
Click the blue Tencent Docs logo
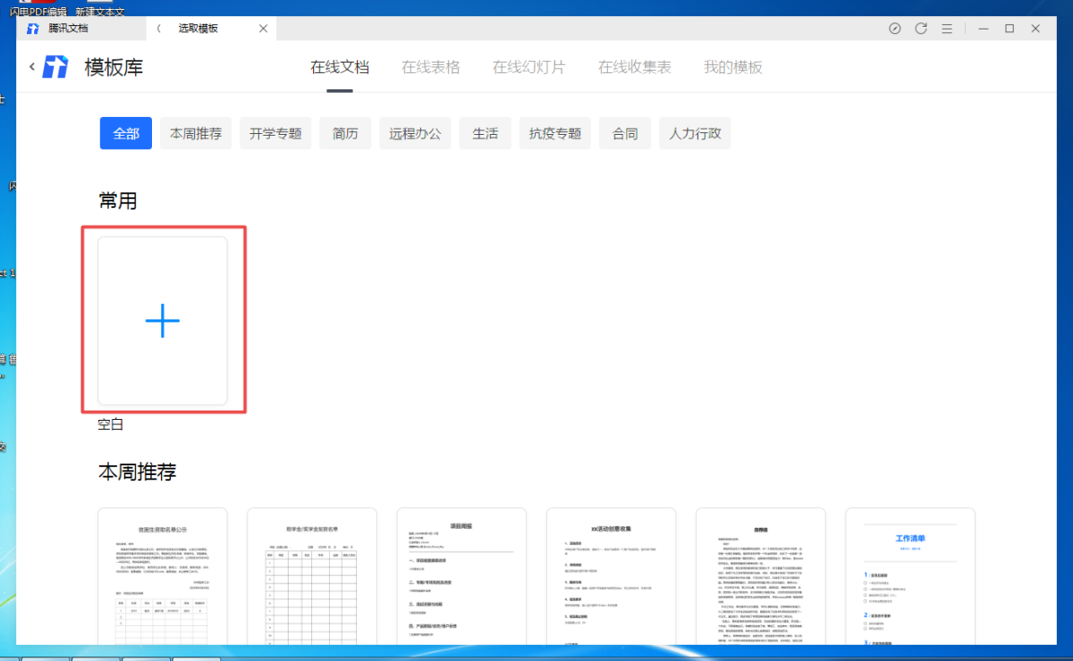point(55,67)
